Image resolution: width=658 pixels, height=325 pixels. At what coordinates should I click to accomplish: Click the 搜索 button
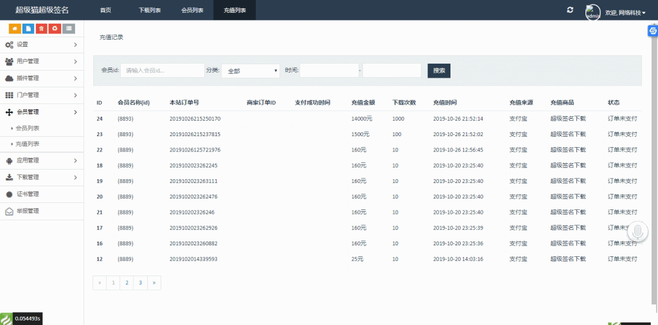pos(439,71)
